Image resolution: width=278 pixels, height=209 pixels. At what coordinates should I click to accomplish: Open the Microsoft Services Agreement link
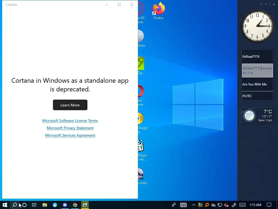tap(70, 135)
